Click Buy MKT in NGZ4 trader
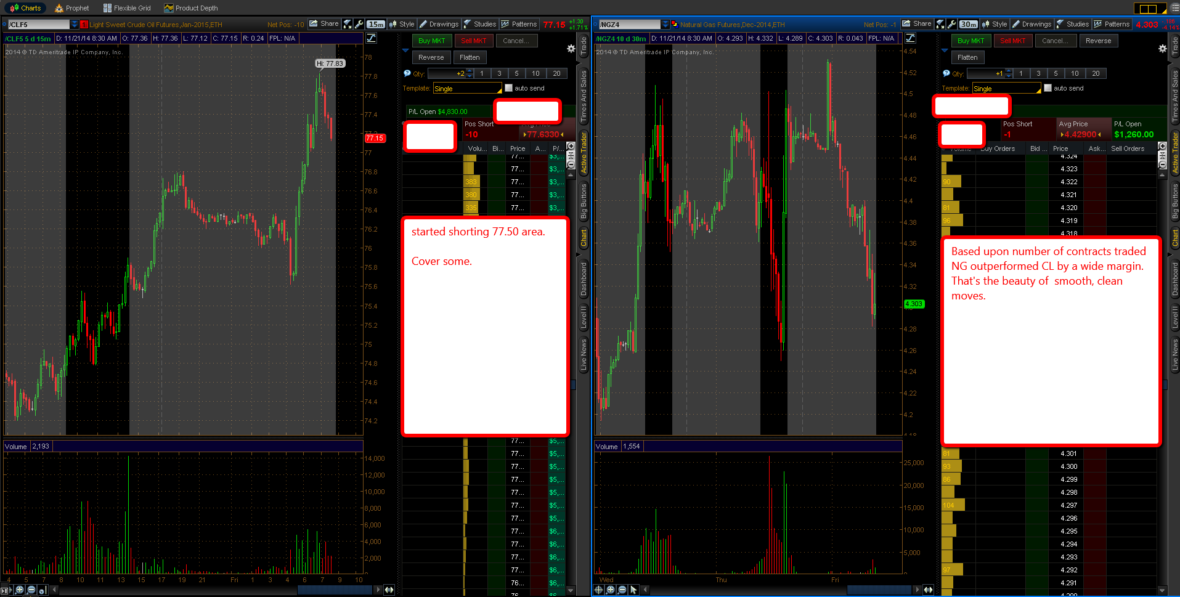This screenshot has width=1180, height=597. [x=970, y=41]
